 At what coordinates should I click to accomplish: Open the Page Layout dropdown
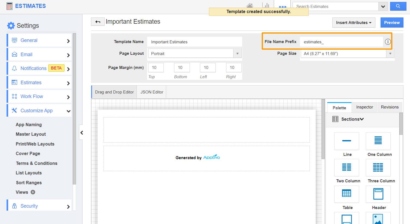[x=237, y=53]
